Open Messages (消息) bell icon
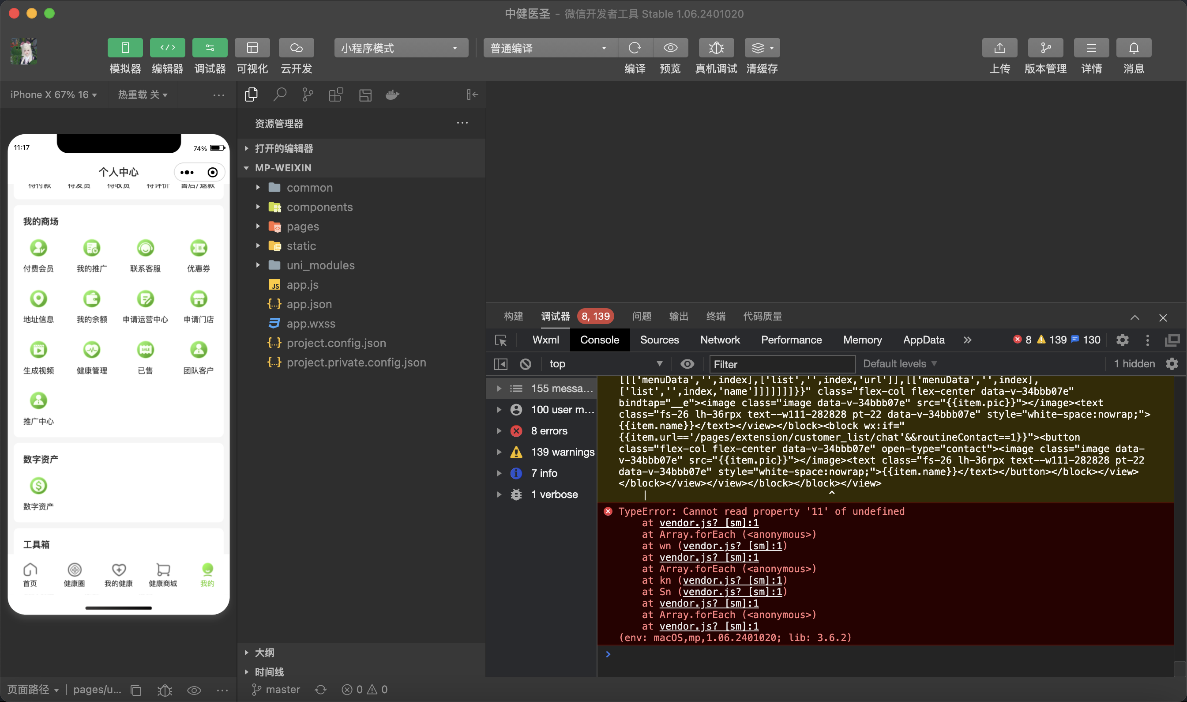The height and width of the screenshot is (702, 1187). 1134,48
